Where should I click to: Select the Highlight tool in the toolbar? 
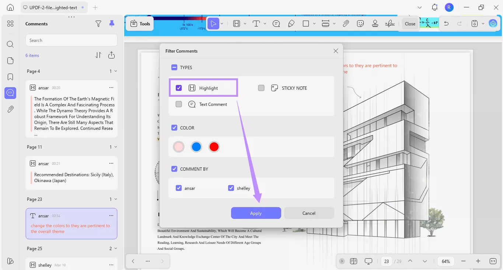(236, 23)
